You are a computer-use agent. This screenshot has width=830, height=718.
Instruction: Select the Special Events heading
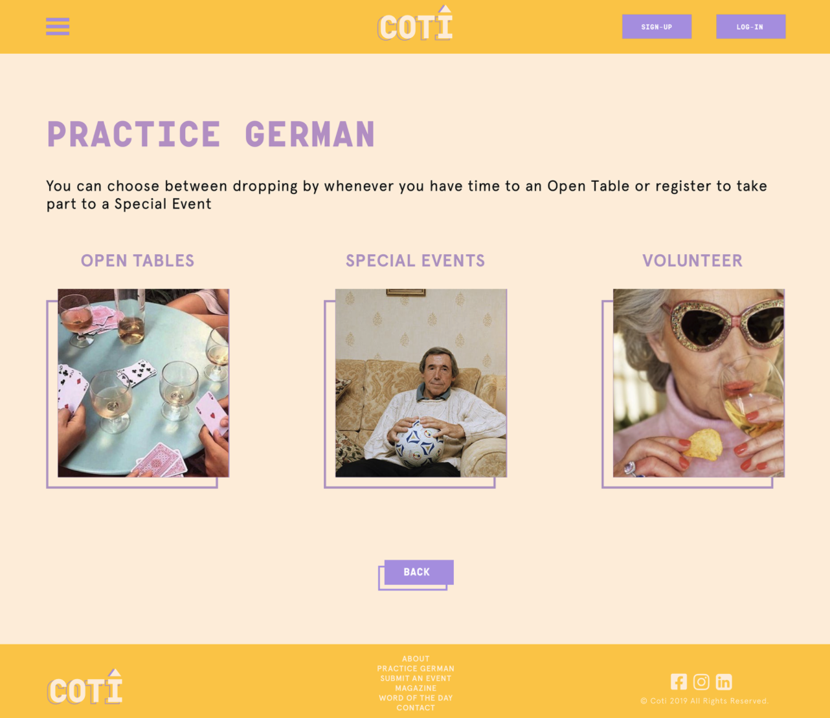point(415,261)
